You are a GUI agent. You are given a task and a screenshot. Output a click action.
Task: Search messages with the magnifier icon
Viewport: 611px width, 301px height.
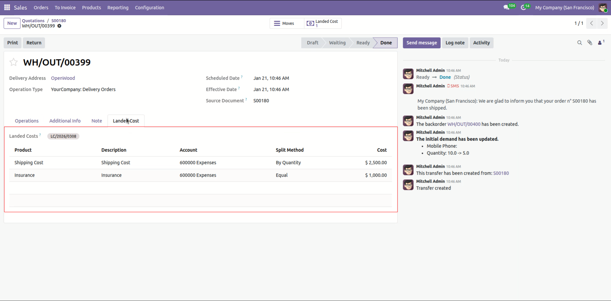(x=579, y=43)
